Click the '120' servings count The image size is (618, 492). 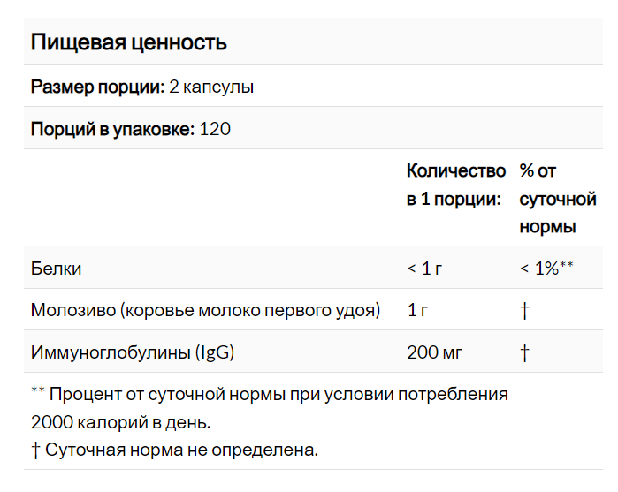(215, 129)
